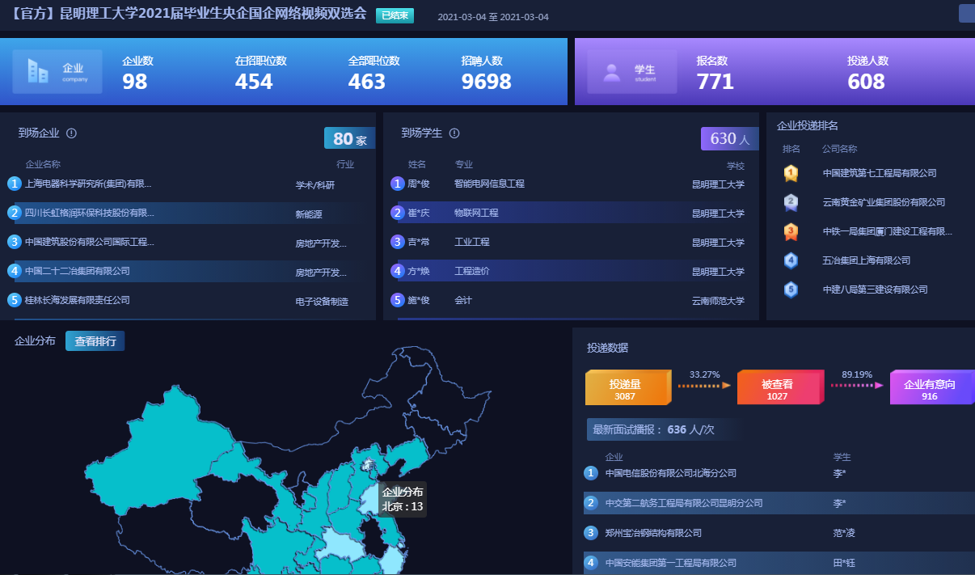Click the 80家 attending companies count
Screen dimensions: 975x575
click(349, 139)
